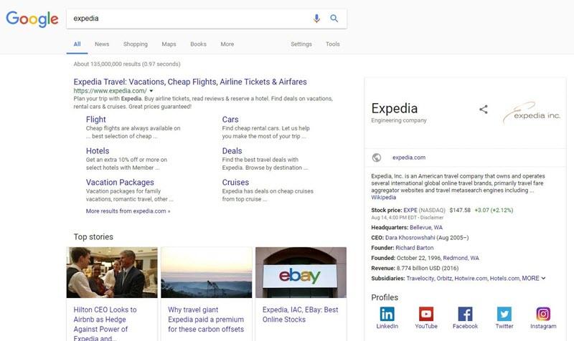Click the magnifying glass search icon

tap(334, 19)
